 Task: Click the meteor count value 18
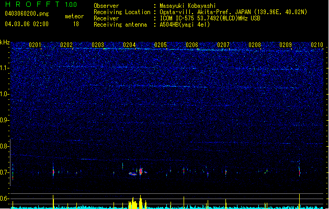(76, 24)
